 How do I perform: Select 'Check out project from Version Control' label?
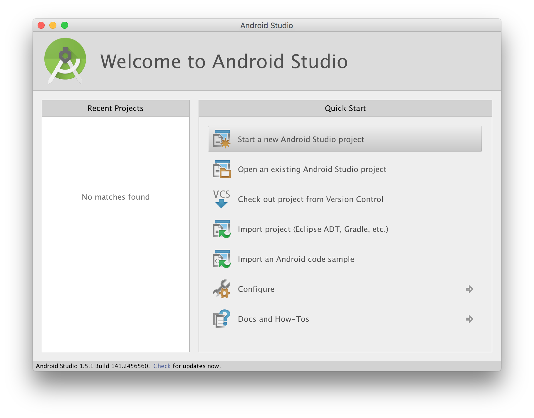(x=310, y=199)
